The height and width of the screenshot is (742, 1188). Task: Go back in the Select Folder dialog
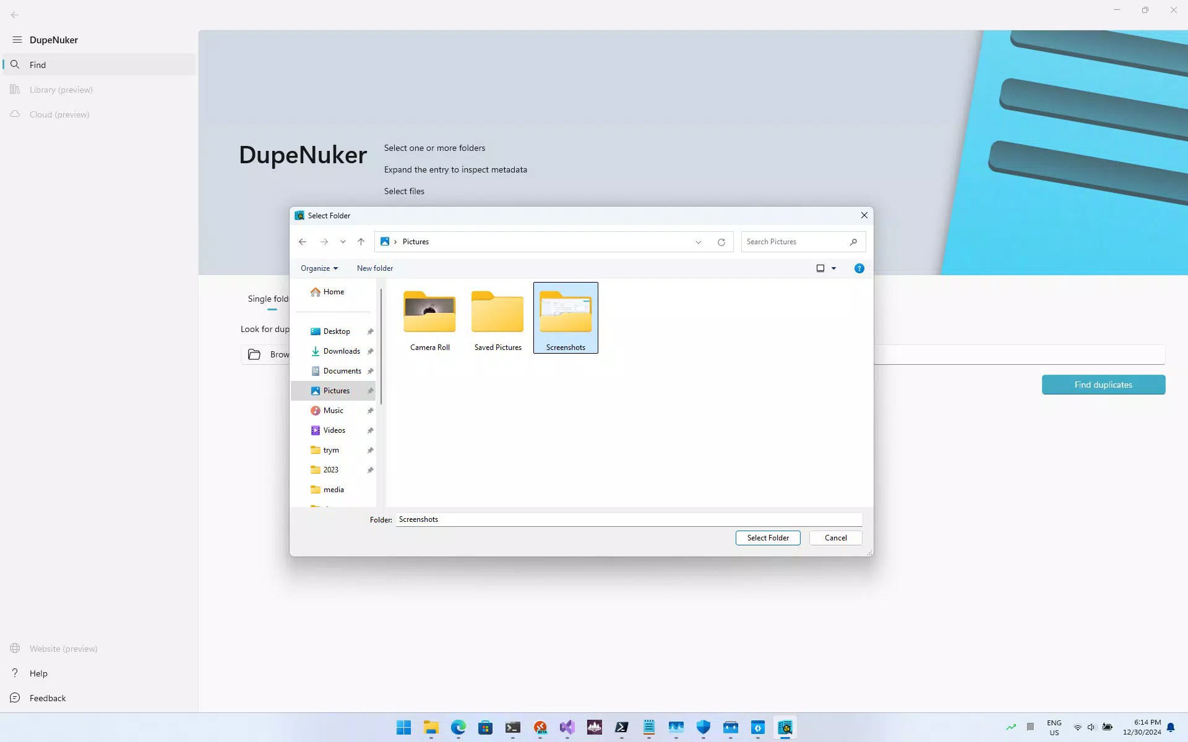(x=303, y=242)
